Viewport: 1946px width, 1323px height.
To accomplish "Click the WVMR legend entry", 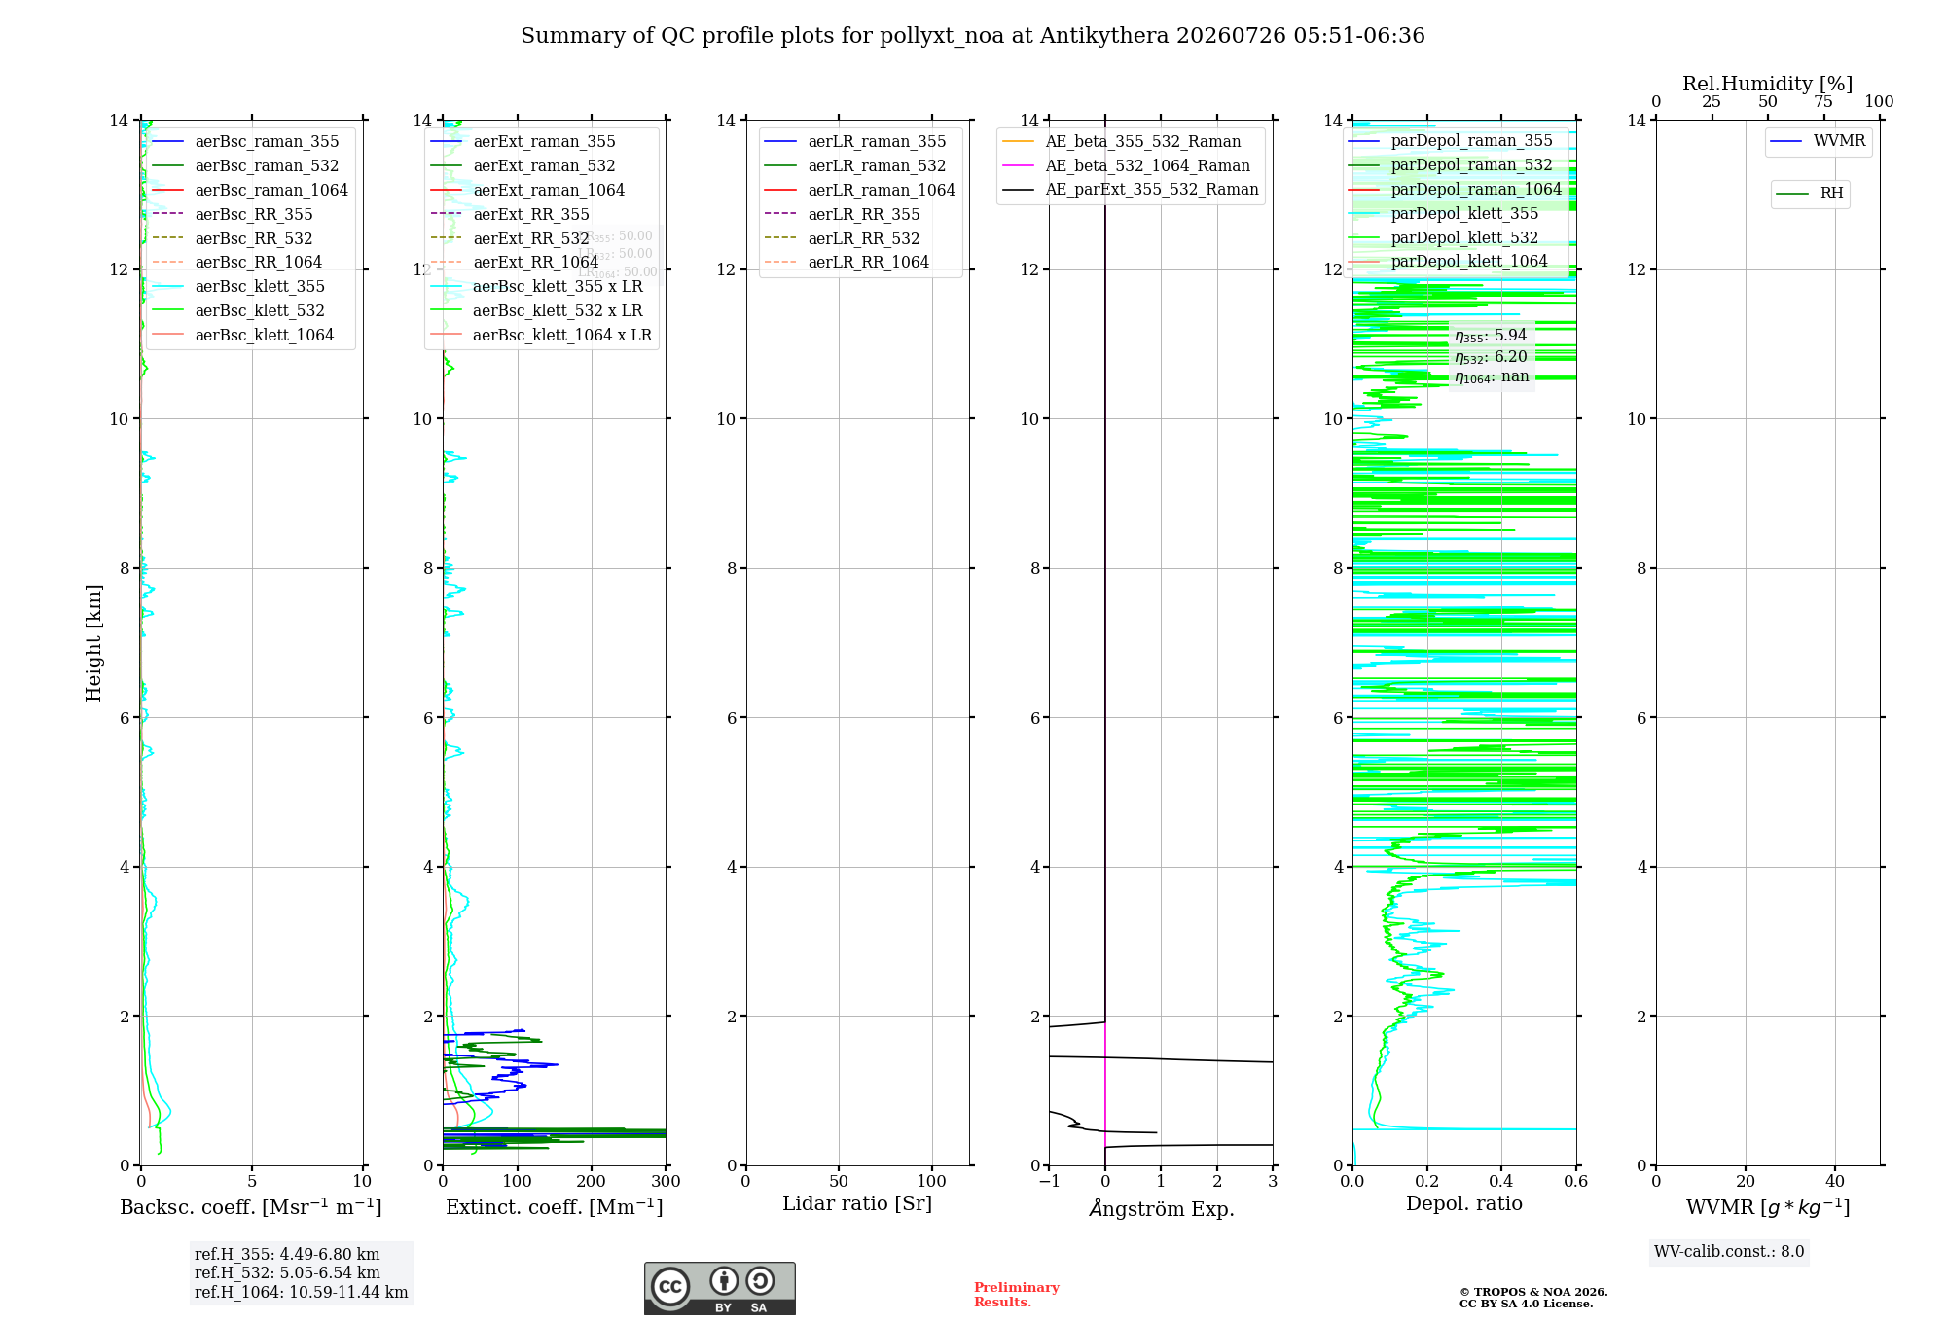I will [1819, 141].
